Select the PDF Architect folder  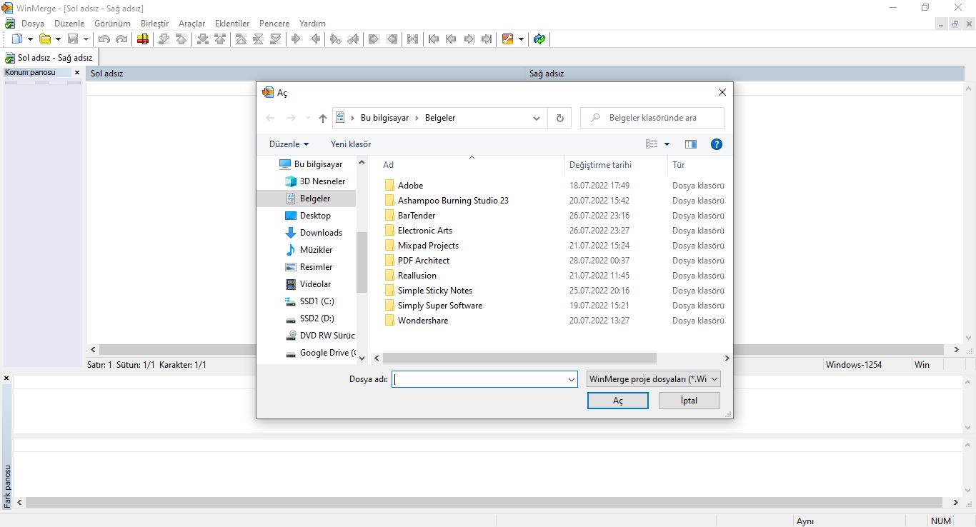424,261
